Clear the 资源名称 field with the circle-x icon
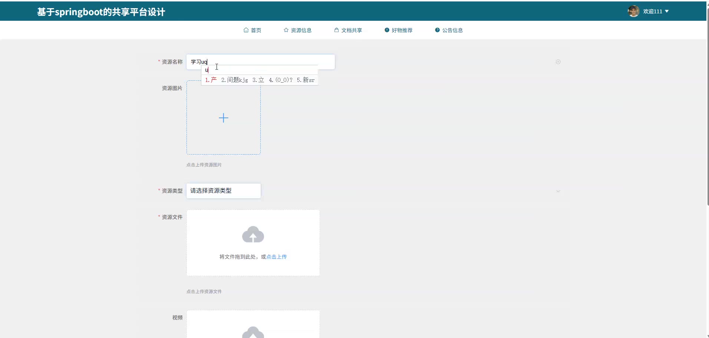 [x=558, y=62]
